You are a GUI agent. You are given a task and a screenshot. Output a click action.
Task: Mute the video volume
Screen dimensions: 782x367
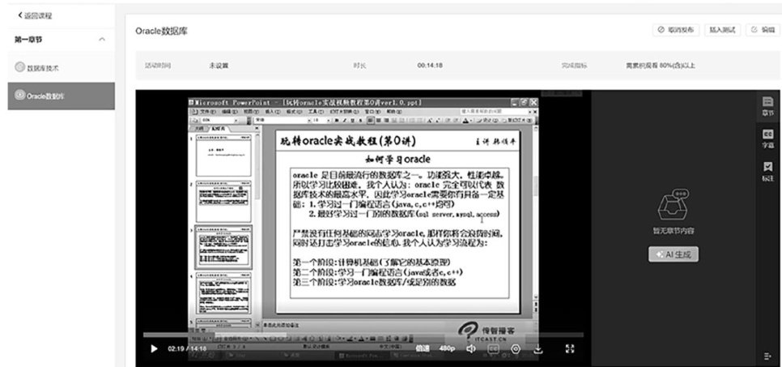point(470,348)
